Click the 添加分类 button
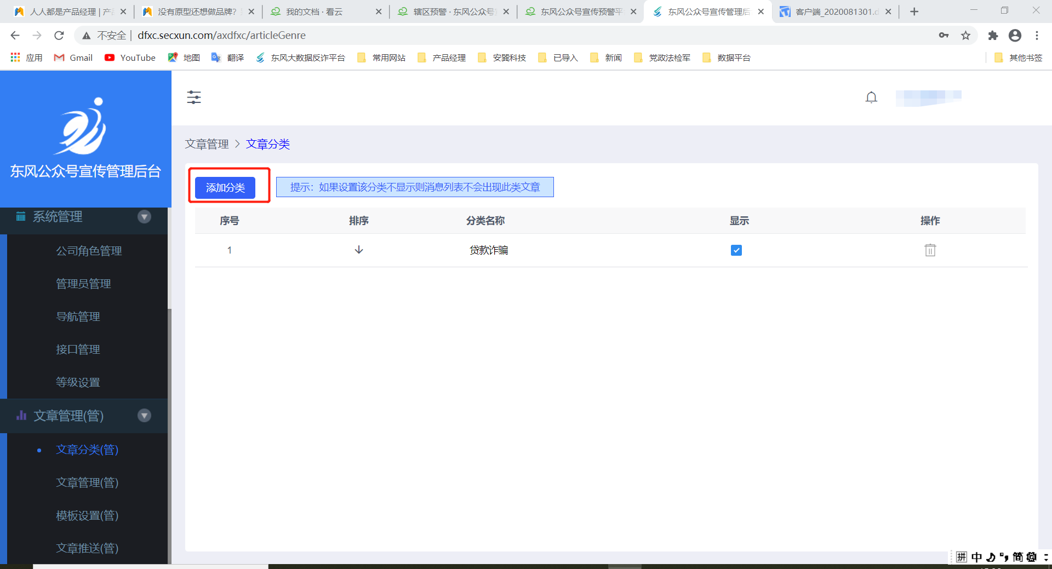The image size is (1052, 569). click(x=225, y=188)
